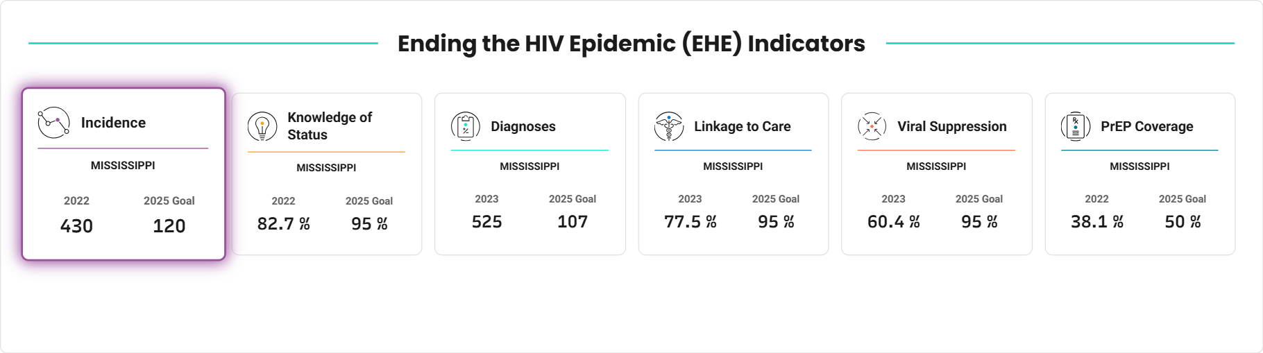Click the PrEP Coverage prescription icon
The height and width of the screenshot is (353, 1263).
(1076, 126)
